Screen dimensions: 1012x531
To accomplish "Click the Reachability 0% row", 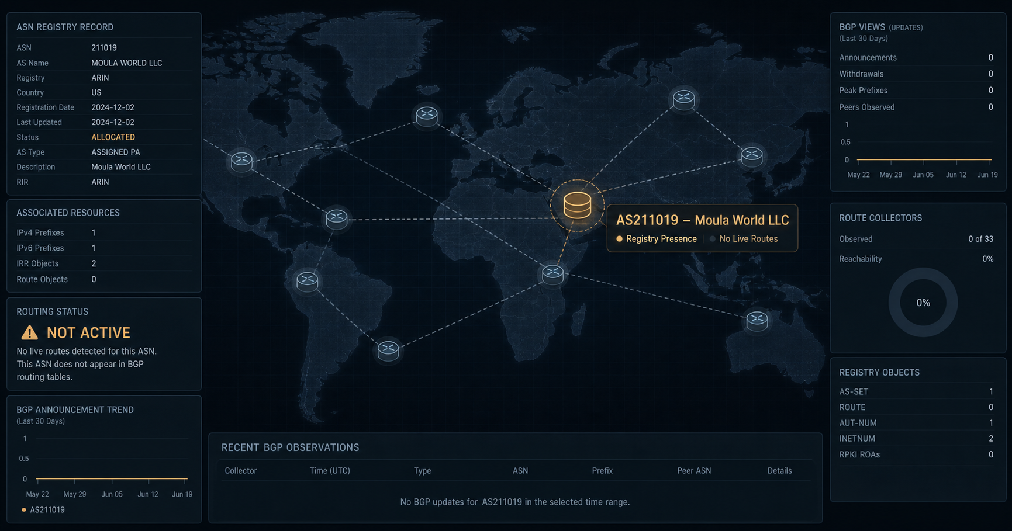I will (916, 259).
